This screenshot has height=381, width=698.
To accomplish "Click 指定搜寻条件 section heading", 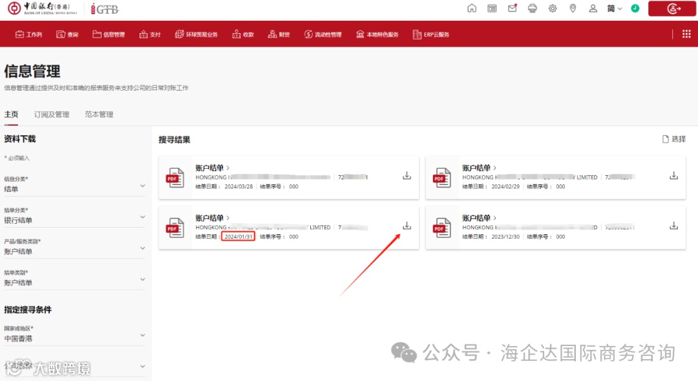I will pyautogui.click(x=28, y=309).
